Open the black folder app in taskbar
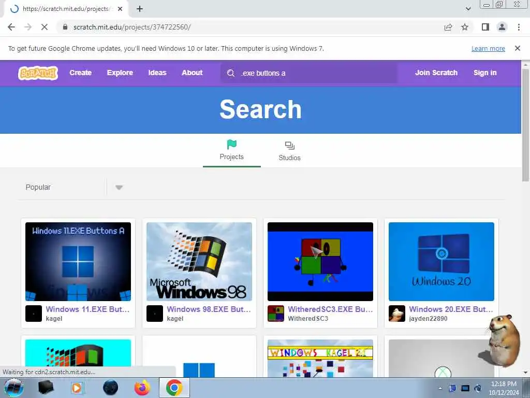Viewport: 530px width, 398px height. coord(46,388)
